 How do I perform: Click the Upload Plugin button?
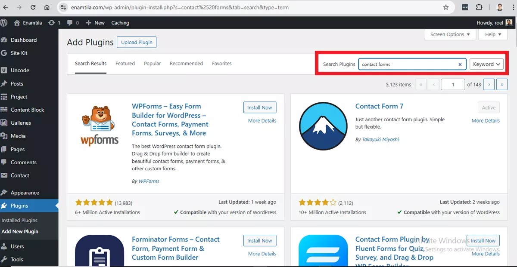(x=137, y=42)
